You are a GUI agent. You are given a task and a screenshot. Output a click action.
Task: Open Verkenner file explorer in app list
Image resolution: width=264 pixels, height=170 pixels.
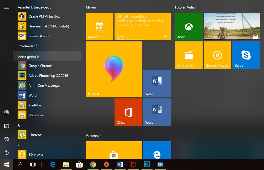click(x=47, y=115)
